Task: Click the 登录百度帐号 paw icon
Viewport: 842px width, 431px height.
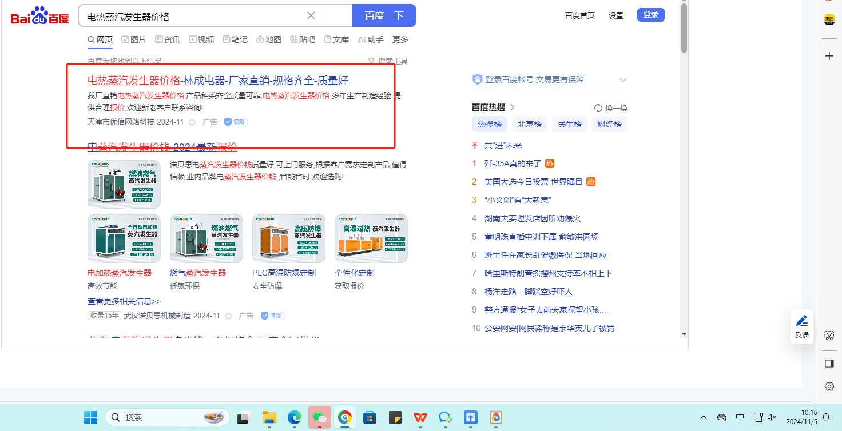Action: click(x=478, y=79)
